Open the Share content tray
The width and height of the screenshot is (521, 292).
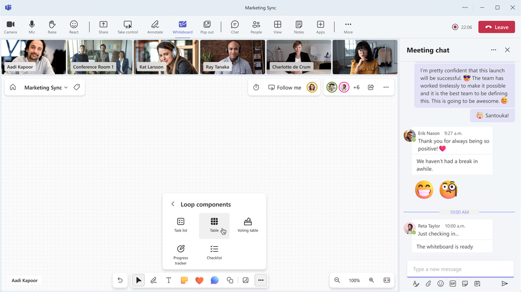(x=103, y=27)
